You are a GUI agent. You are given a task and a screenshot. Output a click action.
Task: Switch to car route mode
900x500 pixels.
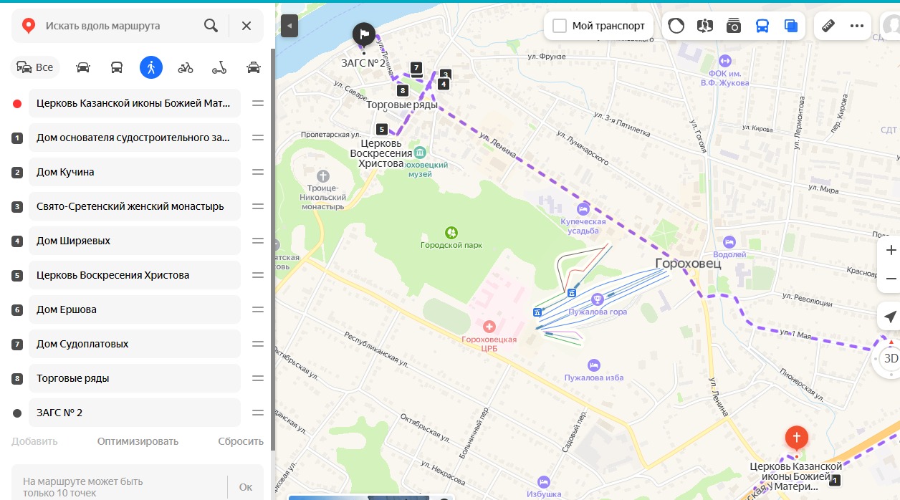(83, 67)
